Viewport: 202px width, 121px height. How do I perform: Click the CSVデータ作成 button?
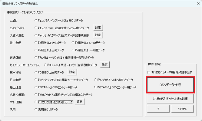tap(170, 85)
